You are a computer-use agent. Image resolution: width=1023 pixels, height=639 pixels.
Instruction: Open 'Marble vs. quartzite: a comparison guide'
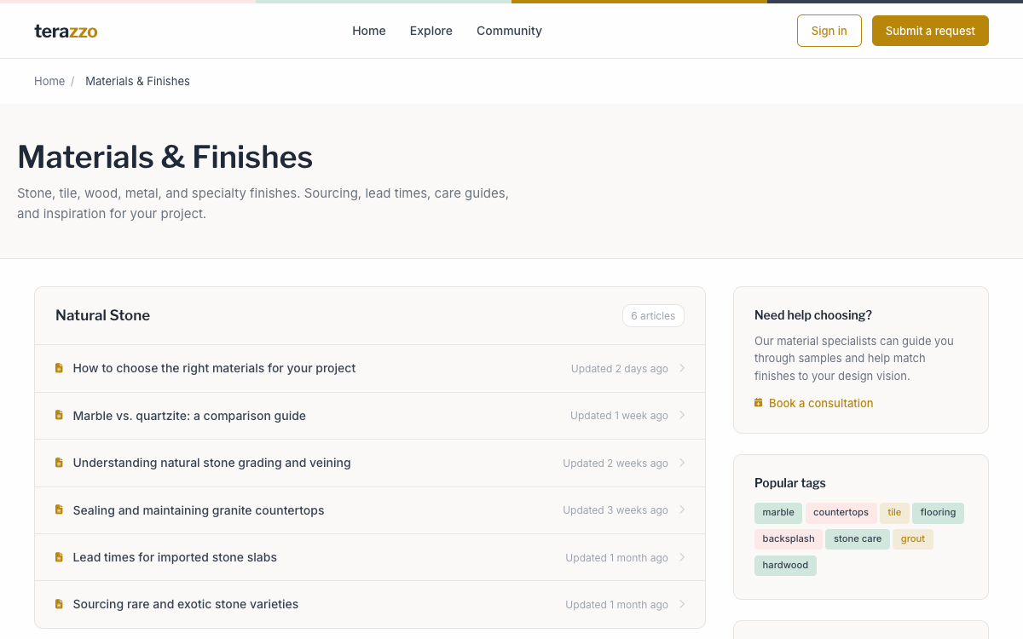(x=370, y=416)
